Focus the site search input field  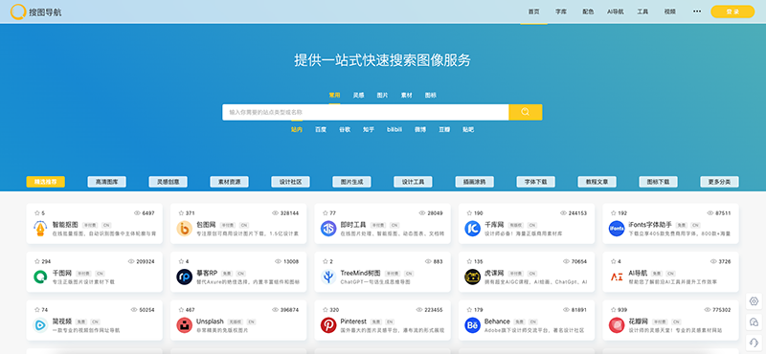(366, 112)
